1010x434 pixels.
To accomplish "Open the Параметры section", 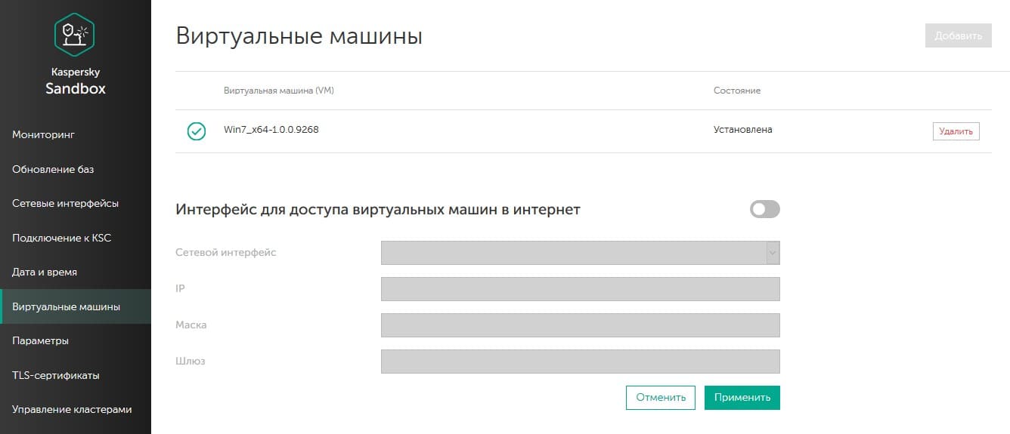I will pyautogui.click(x=41, y=340).
